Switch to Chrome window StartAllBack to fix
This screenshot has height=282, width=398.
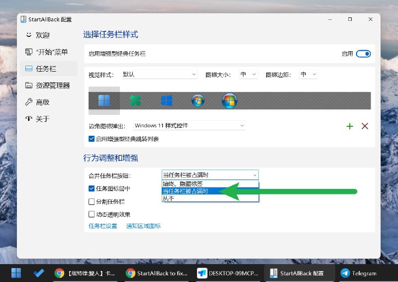coord(158,274)
